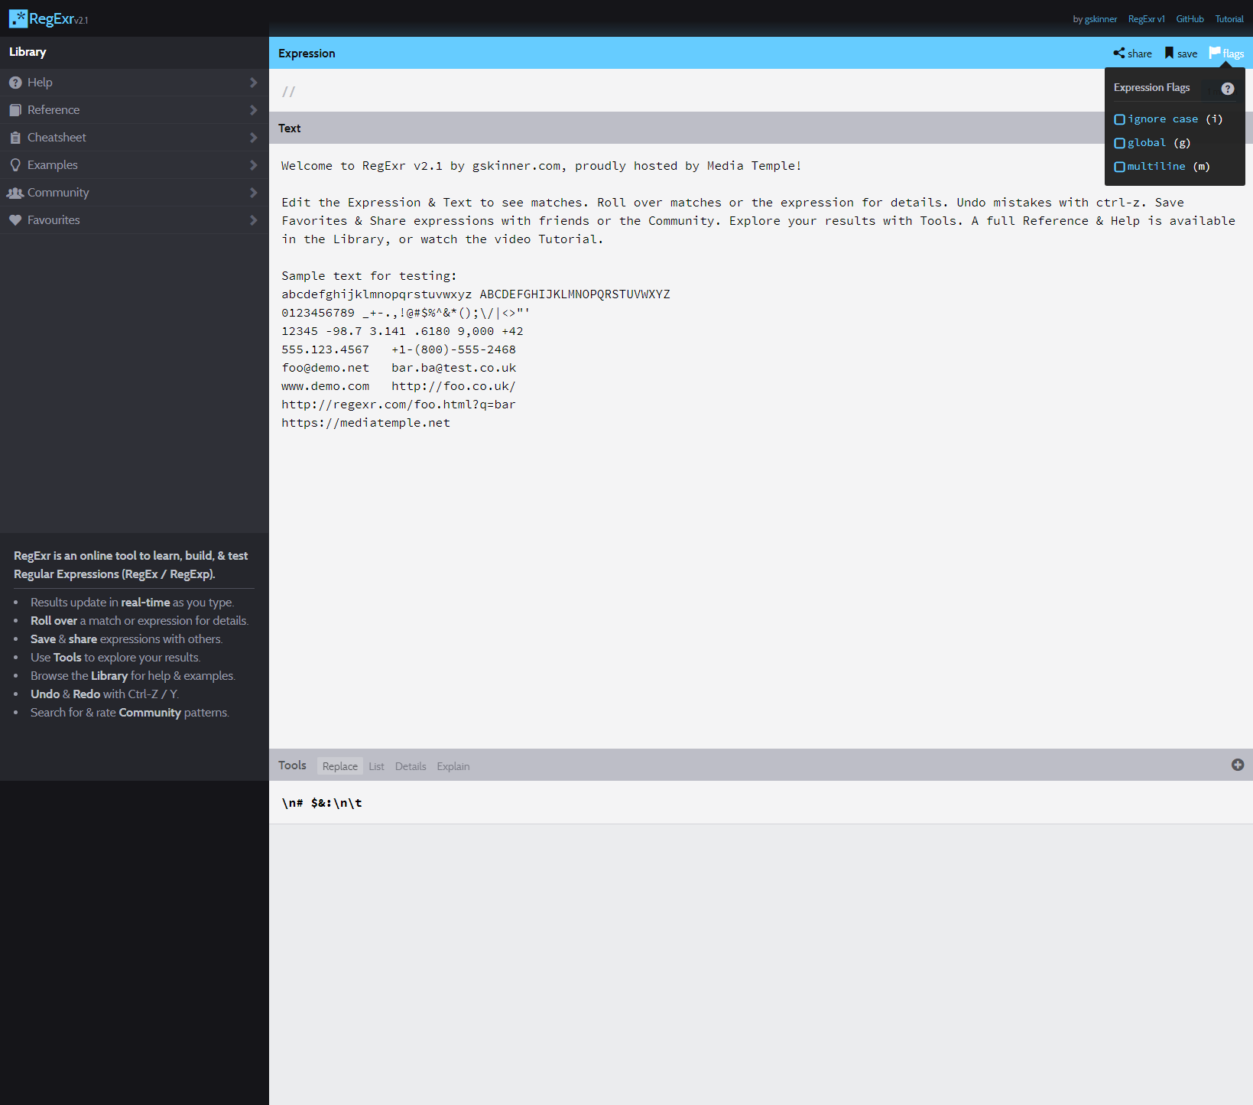The height and width of the screenshot is (1105, 1253).
Task: Switch to the Explain tool tab
Action: tap(453, 766)
